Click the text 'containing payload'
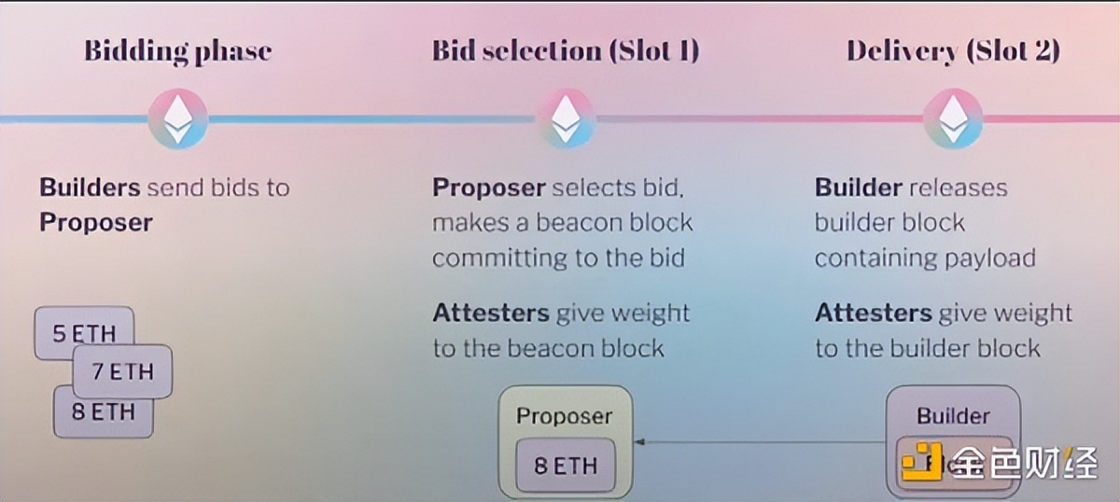The height and width of the screenshot is (502, 1120). pyautogui.click(x=925, y=258)
